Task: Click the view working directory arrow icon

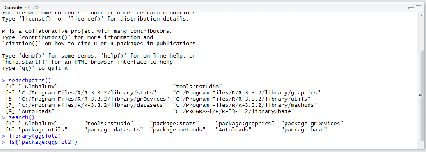Action: click(36, 7)
